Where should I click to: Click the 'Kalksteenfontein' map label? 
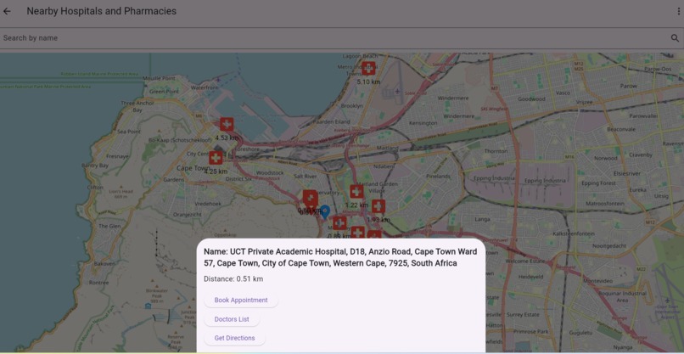(x=574, y=233)
